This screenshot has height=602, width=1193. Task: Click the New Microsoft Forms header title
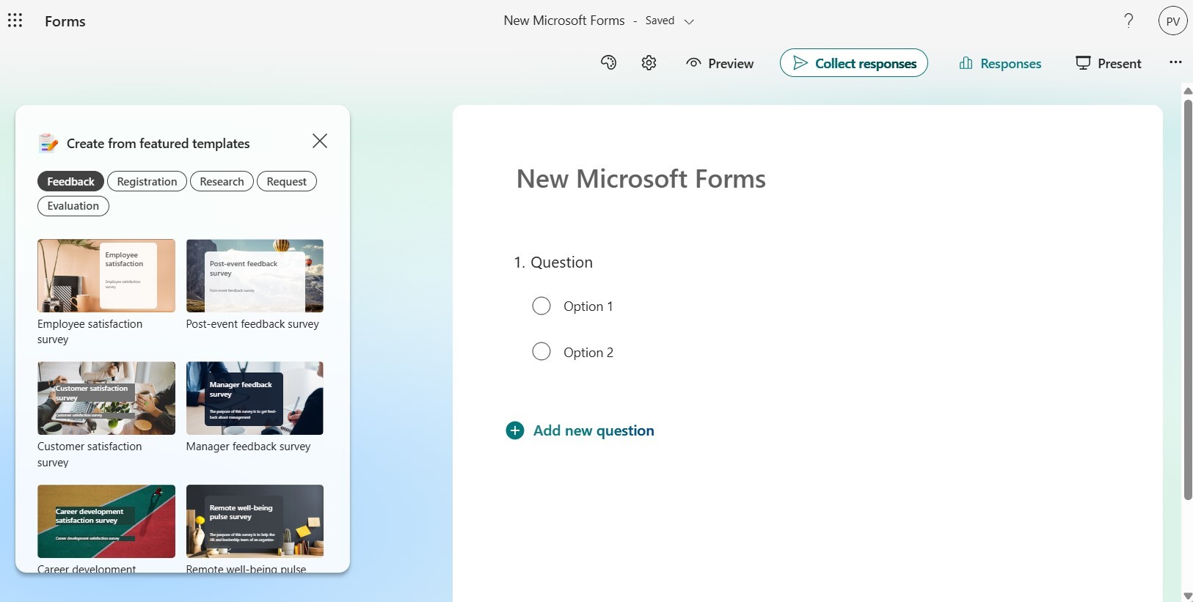click(x=564, y=21)
